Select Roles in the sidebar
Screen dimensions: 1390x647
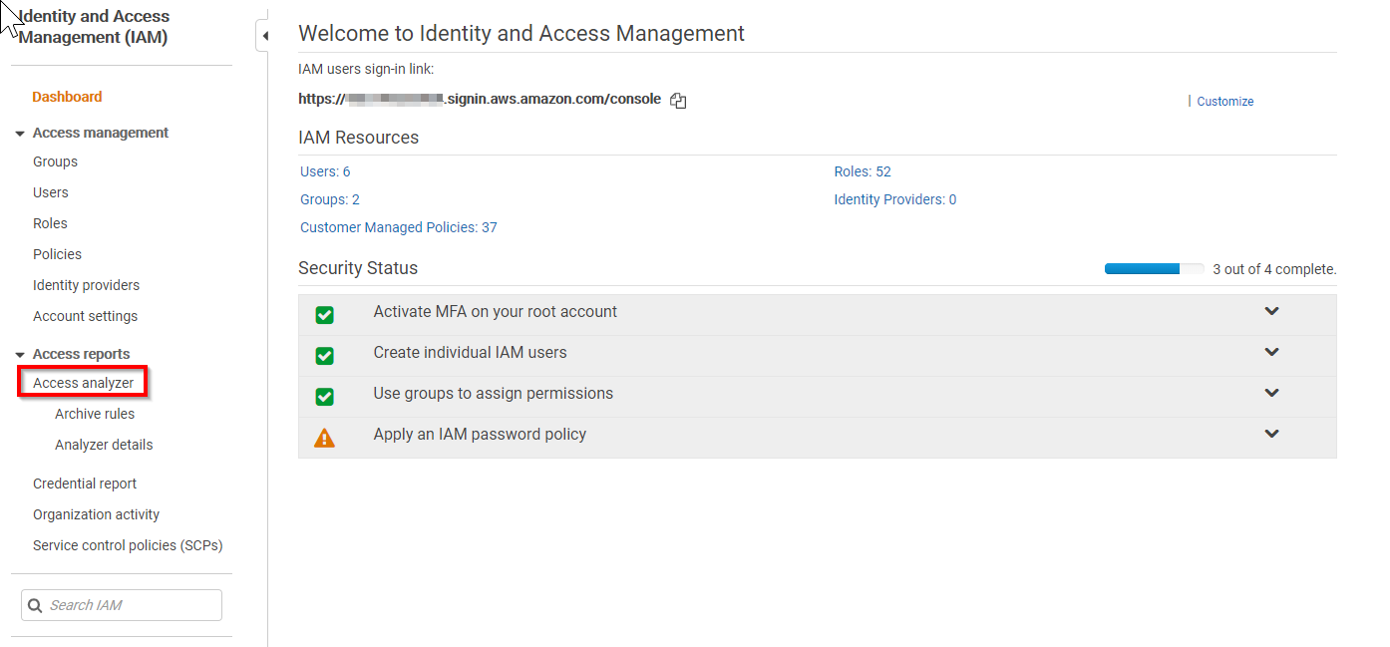click(x=50, y=223)
